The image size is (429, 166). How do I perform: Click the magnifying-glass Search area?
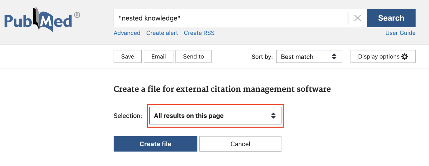[x=391, y=18]
